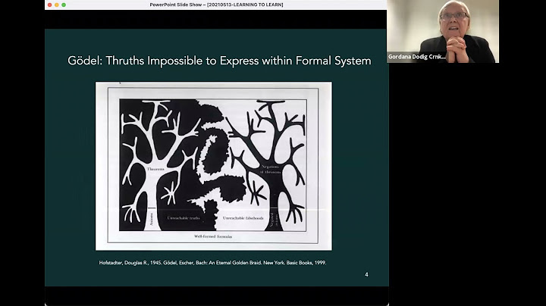The height and width of the screenshot is (306, 546).
Task: Minimize the slide show window with yellow button
Action: coord(57,5)
